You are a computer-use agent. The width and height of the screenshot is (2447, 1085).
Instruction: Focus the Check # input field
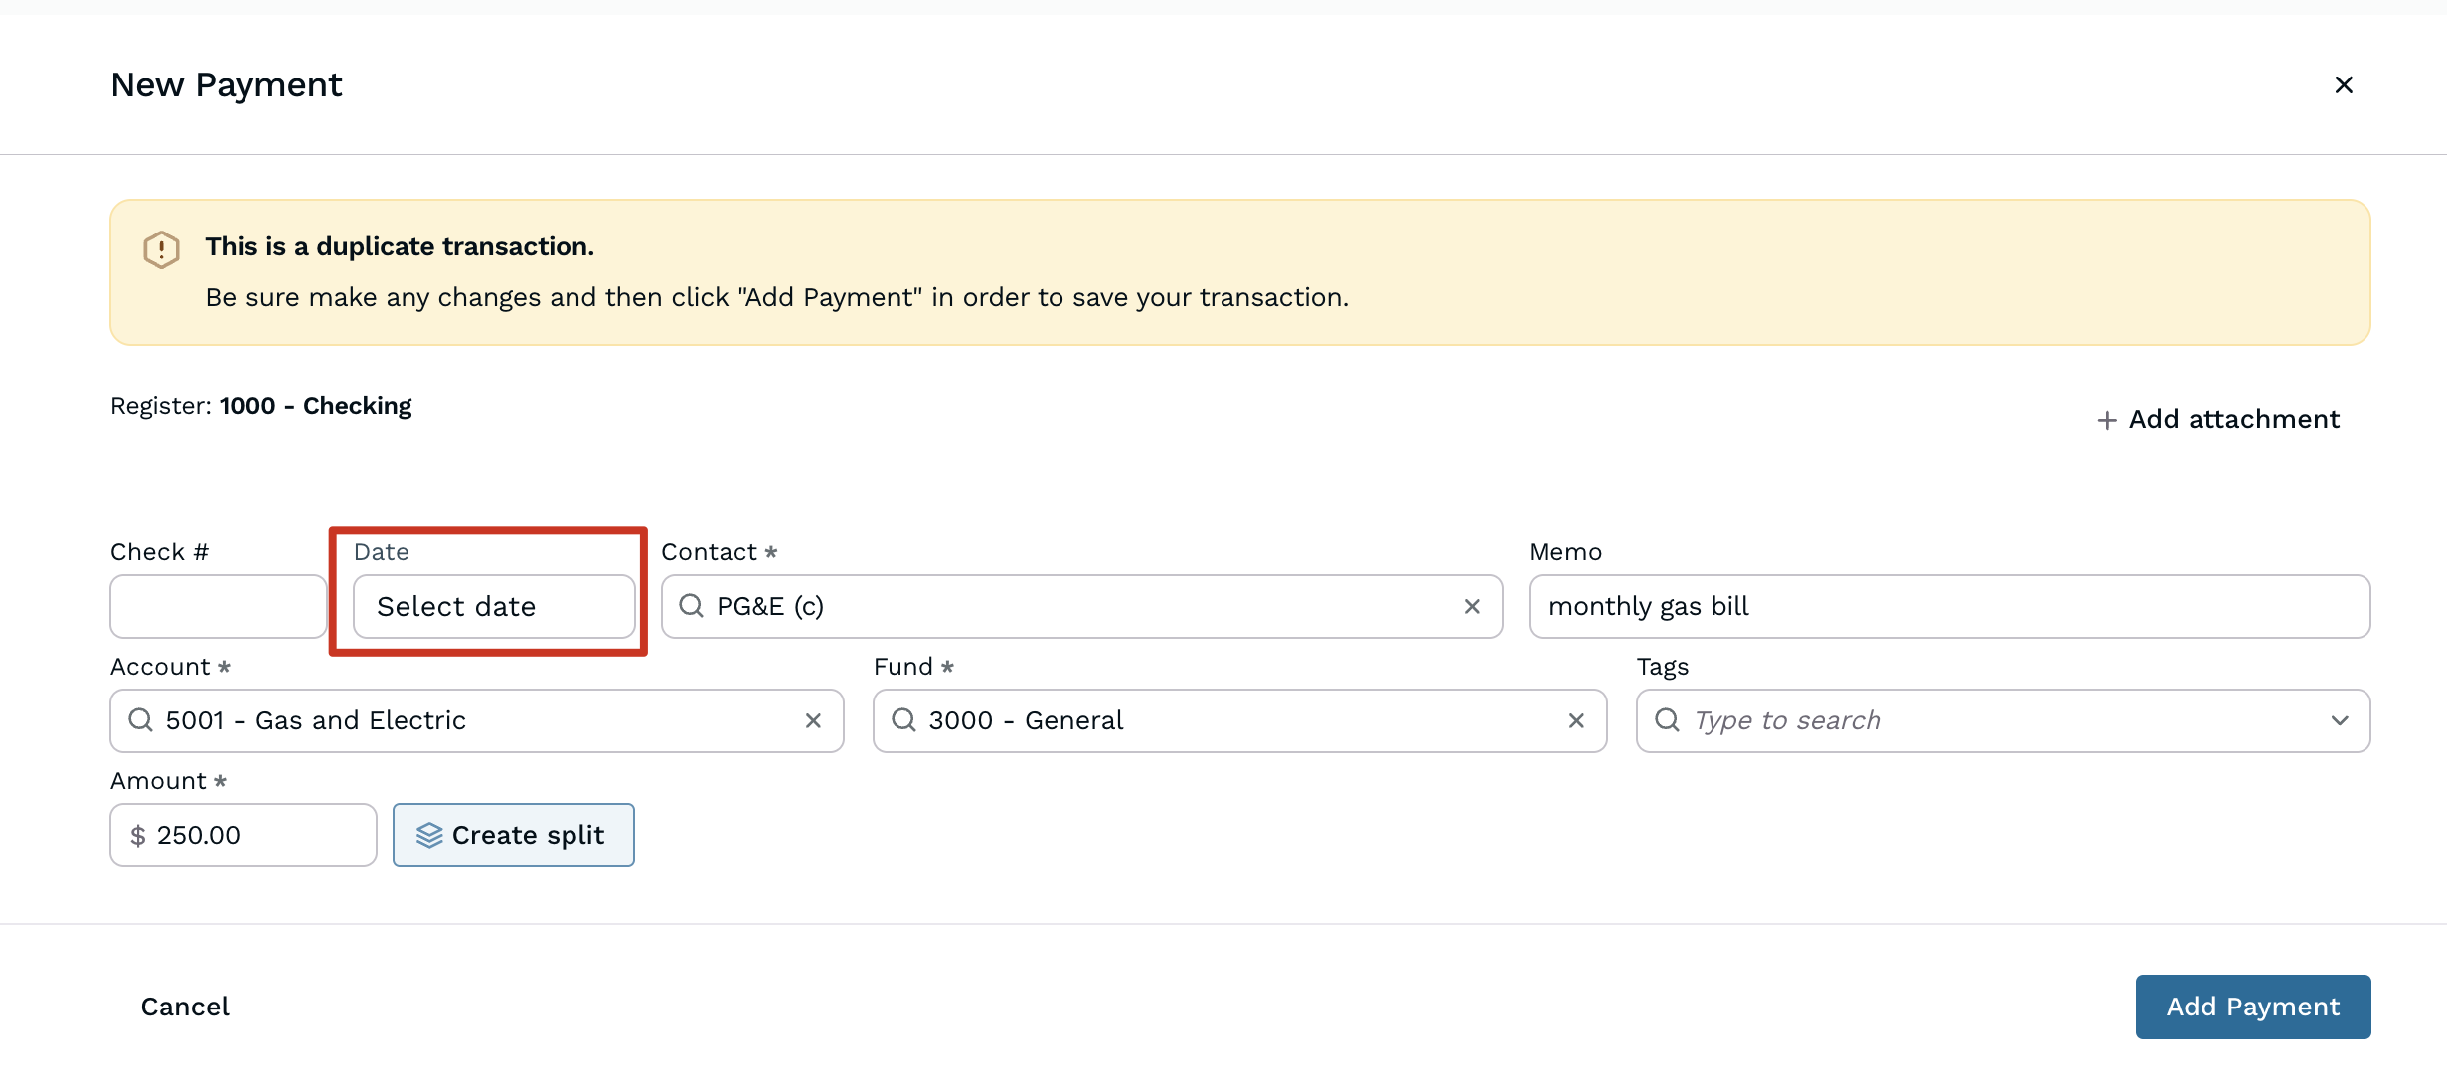click(218, 606)
